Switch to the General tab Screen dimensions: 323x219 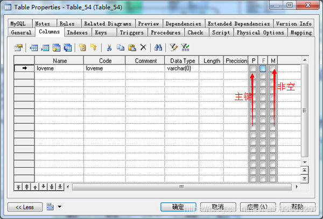tap(22, 32)
